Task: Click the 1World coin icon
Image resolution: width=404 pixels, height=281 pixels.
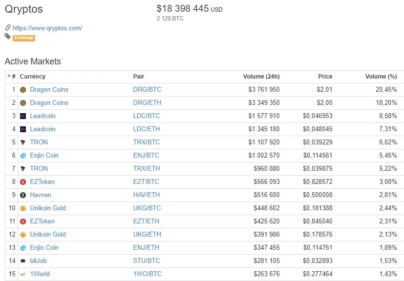Action: pos(23,274)
